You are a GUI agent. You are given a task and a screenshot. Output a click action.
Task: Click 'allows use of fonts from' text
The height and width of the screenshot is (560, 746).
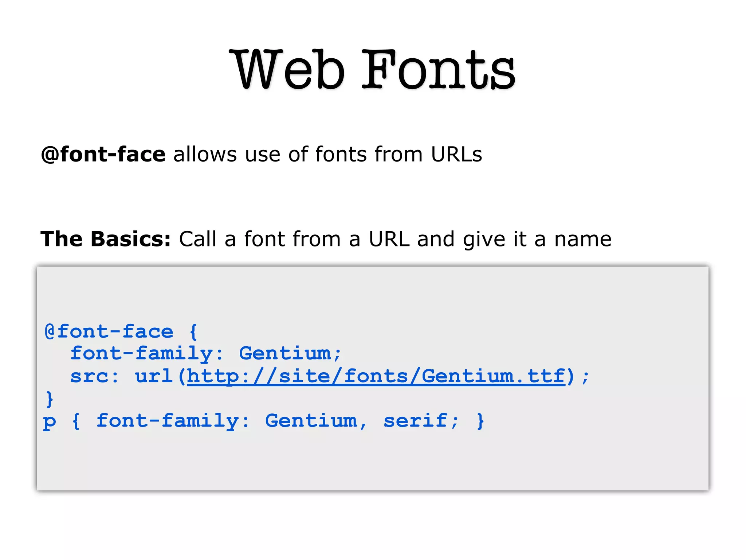[x=298, y=154]
